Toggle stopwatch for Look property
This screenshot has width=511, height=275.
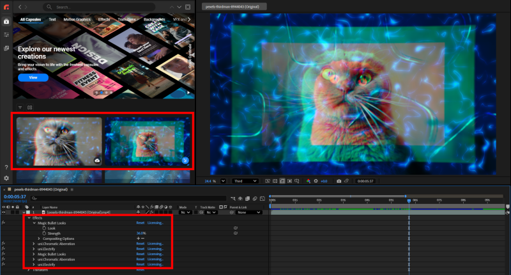click(44, 228)
